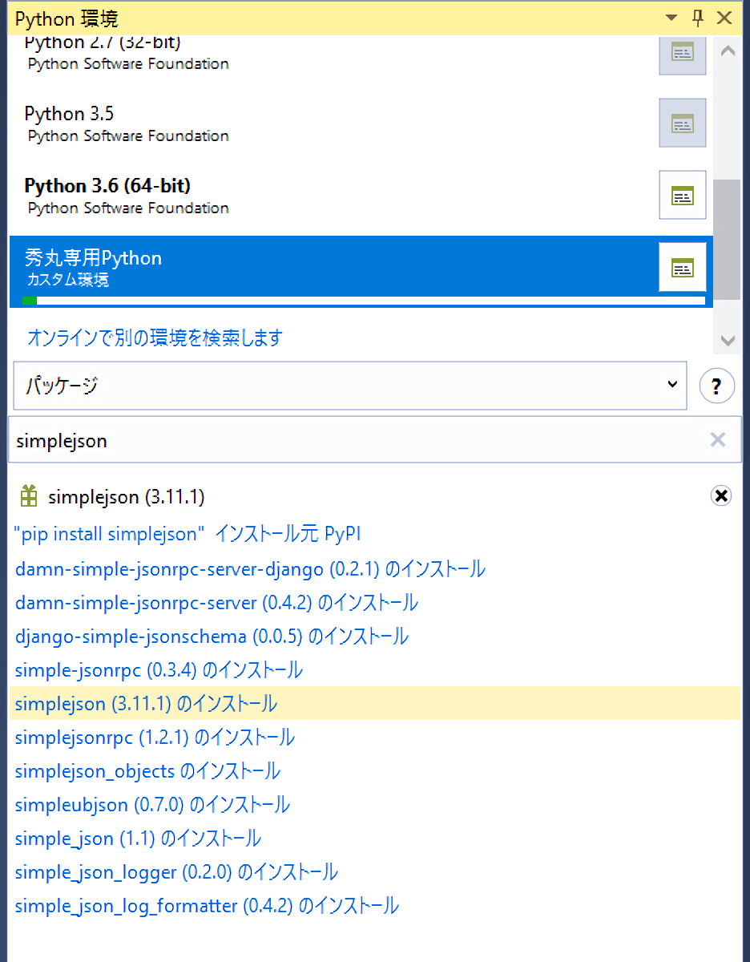Viewport: 750px width, 962px height.
Task: Click the interactive window icon for Python 3.5
Action: [682, 123]
